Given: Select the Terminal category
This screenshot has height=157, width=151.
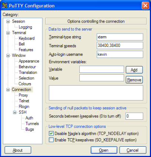Looking at the screenshot, I should pyautogui.click(x=19, y=33).
